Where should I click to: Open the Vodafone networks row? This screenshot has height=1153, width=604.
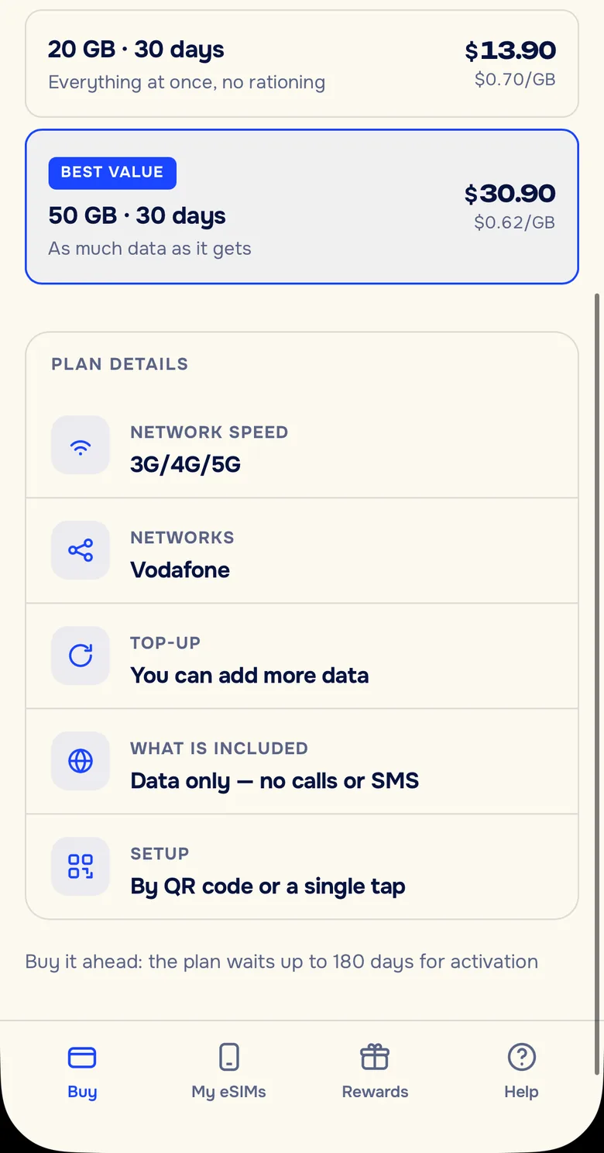tap(302, 551)
